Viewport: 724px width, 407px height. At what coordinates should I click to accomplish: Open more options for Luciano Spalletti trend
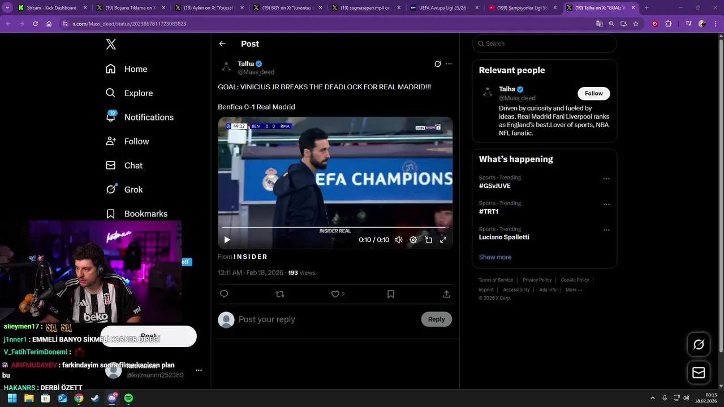[606, 230]
